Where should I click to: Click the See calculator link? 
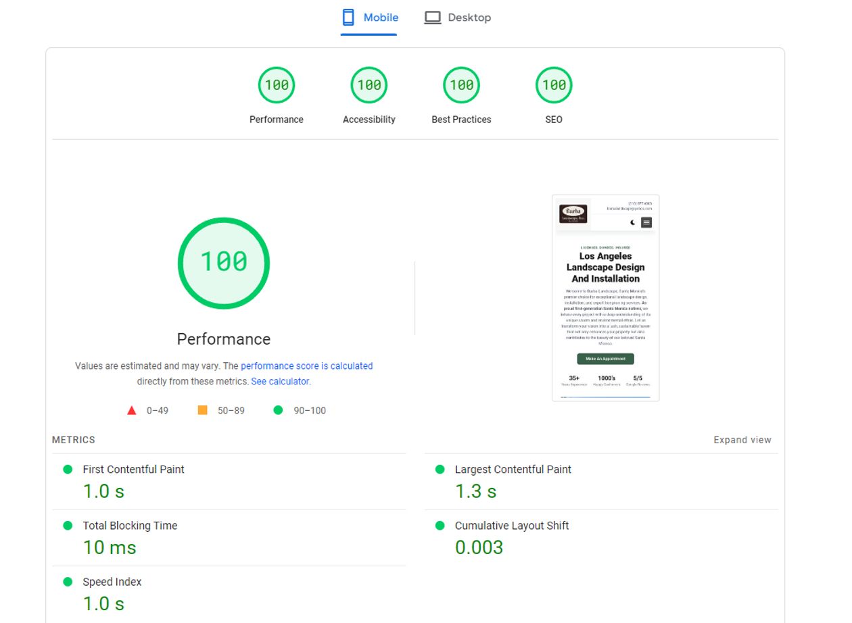point(279,380)
